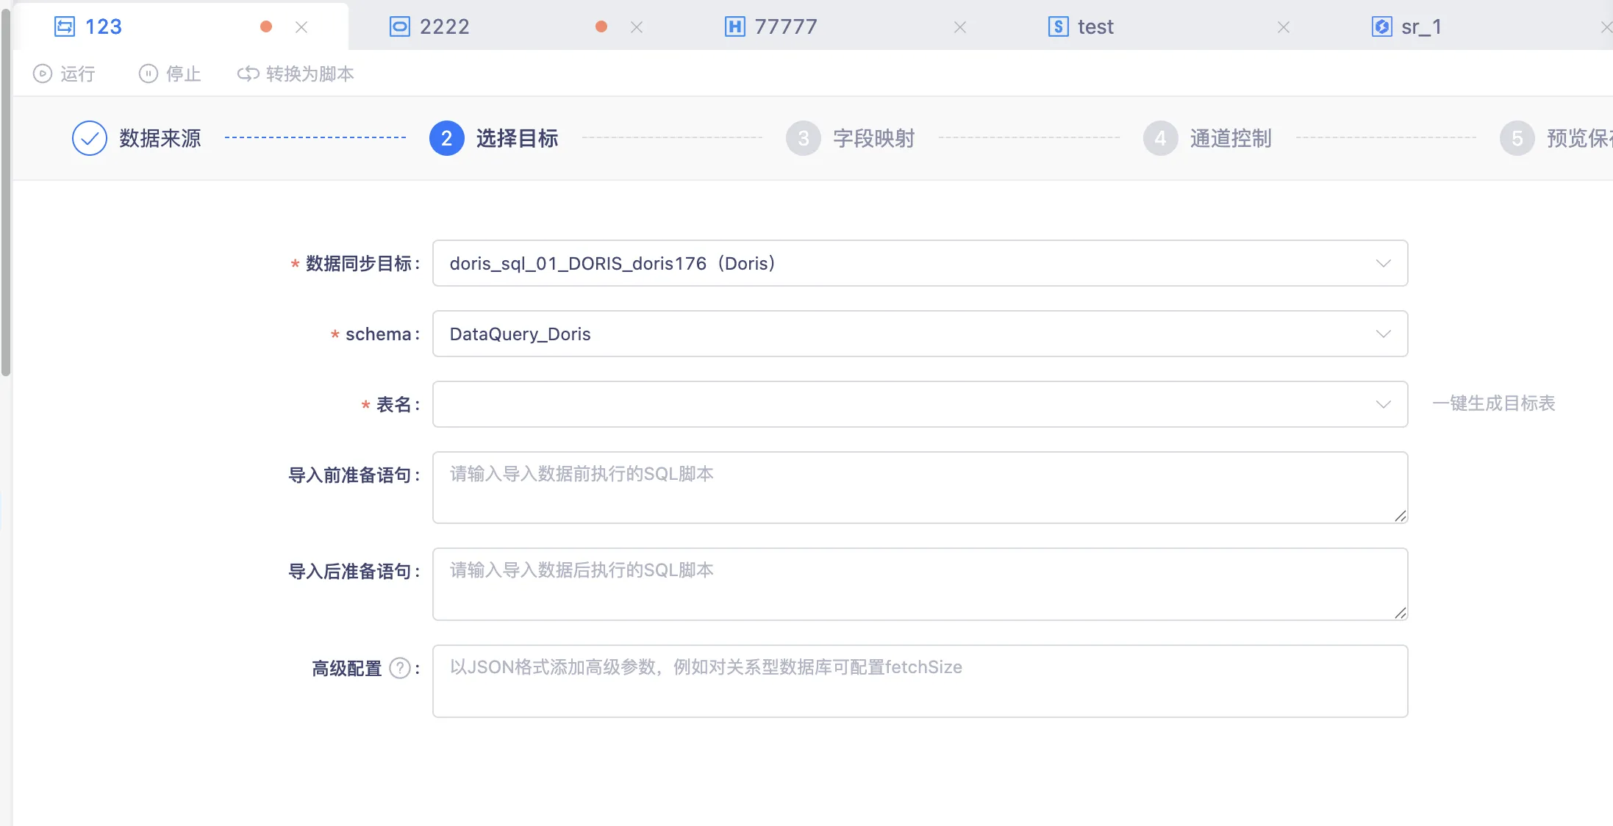1613x826 pixels.
Task: Click the 77777 tab H icon
Action: tap(734, 27)
